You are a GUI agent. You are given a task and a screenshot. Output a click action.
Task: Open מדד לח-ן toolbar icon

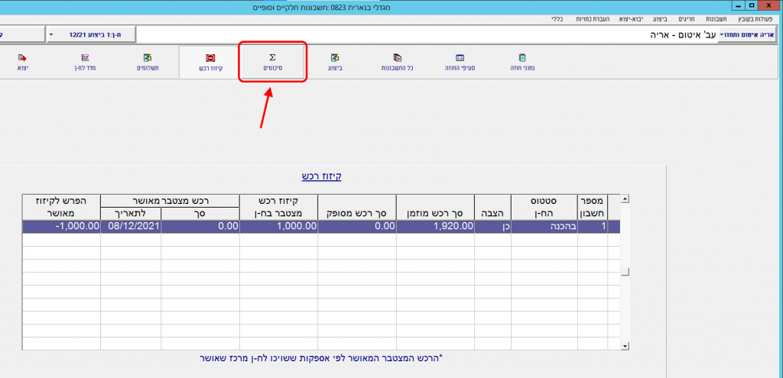85,62
